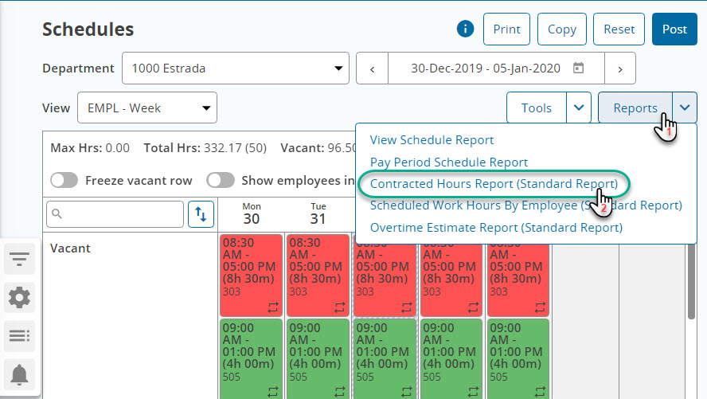Viewport: 707px width, 399px height.
Task: Click the vertical scrollbar of schedule grid
Action: coord(692,282)
